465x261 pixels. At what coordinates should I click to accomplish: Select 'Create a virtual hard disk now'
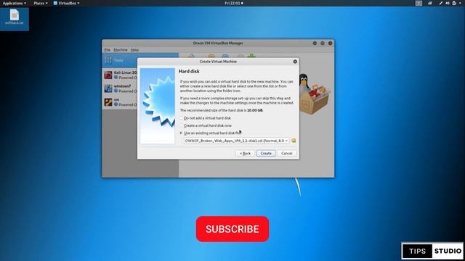(206, 125)
